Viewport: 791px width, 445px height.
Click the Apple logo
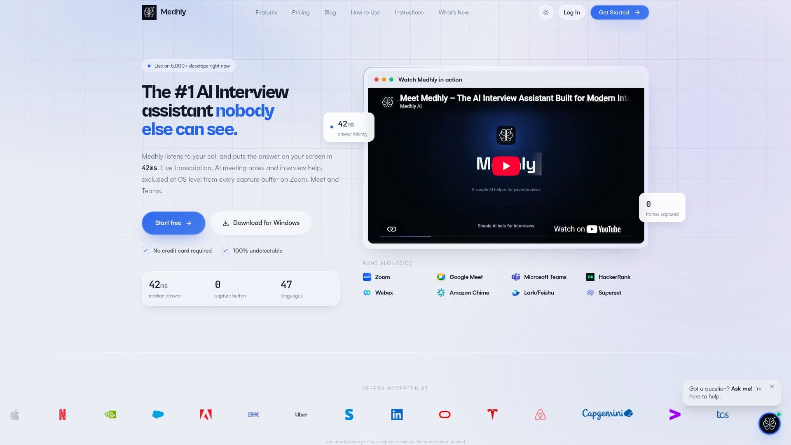[15, 415]
